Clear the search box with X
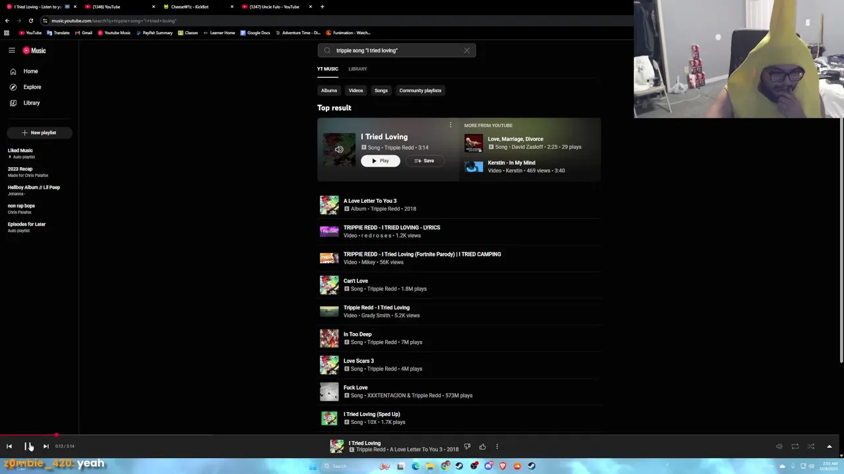The height and width of the screenshot is (474, 844). [x=467, y=50]
